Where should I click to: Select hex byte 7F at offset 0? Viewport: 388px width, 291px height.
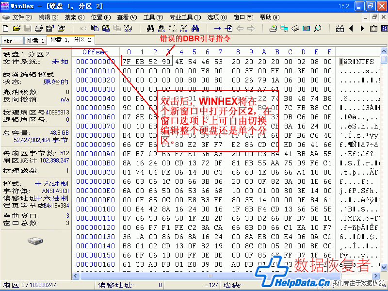(127, 62)
